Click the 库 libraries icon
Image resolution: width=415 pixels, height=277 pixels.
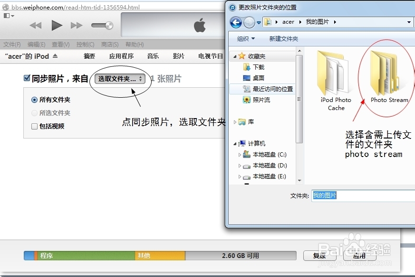tap(242, 122)
